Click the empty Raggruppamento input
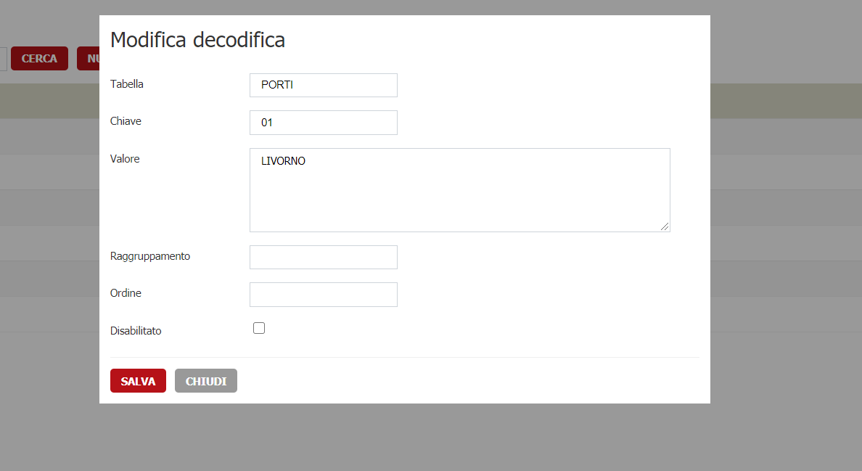Image resolution: width=862 pixels, height=471 pixels. tap(323, 257)
